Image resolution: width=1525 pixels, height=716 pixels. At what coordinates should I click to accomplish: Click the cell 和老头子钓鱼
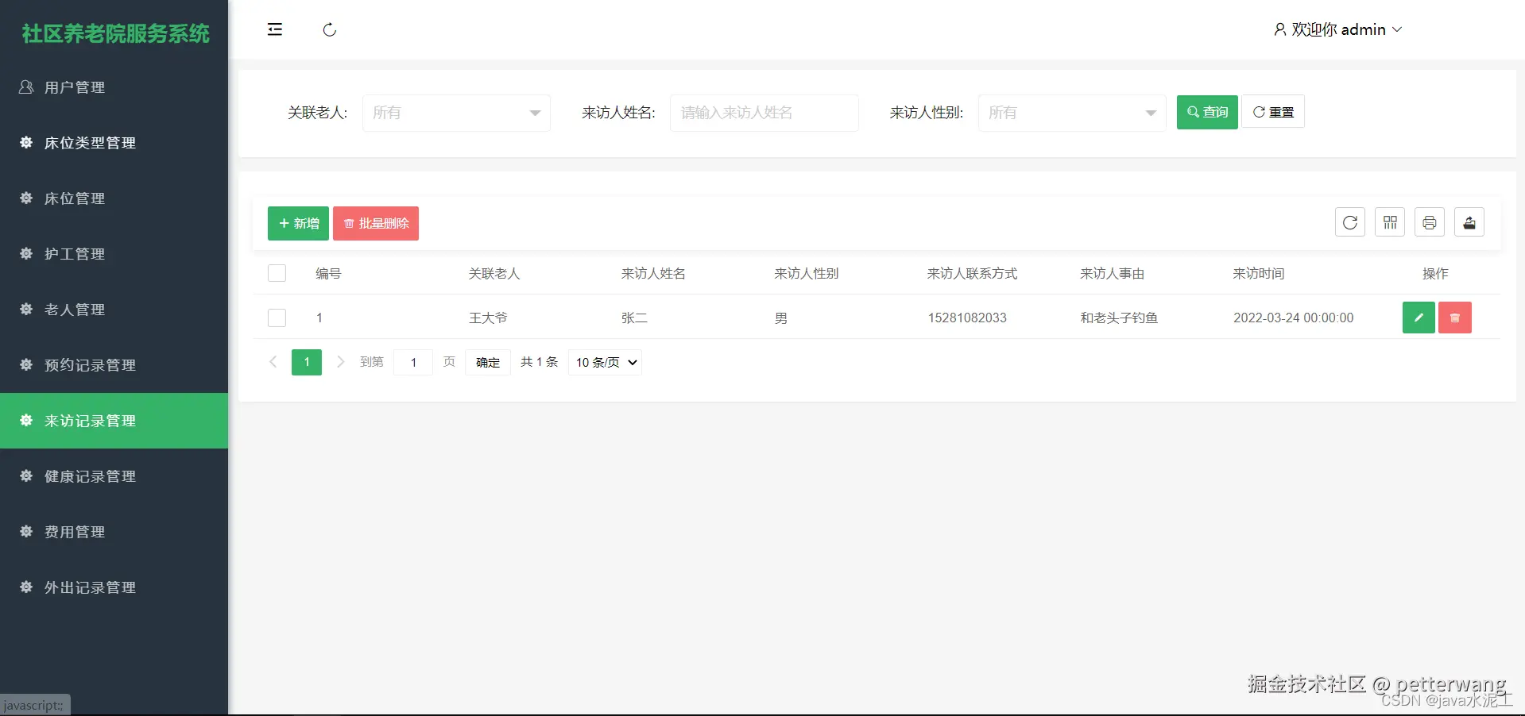(1119, 318)
